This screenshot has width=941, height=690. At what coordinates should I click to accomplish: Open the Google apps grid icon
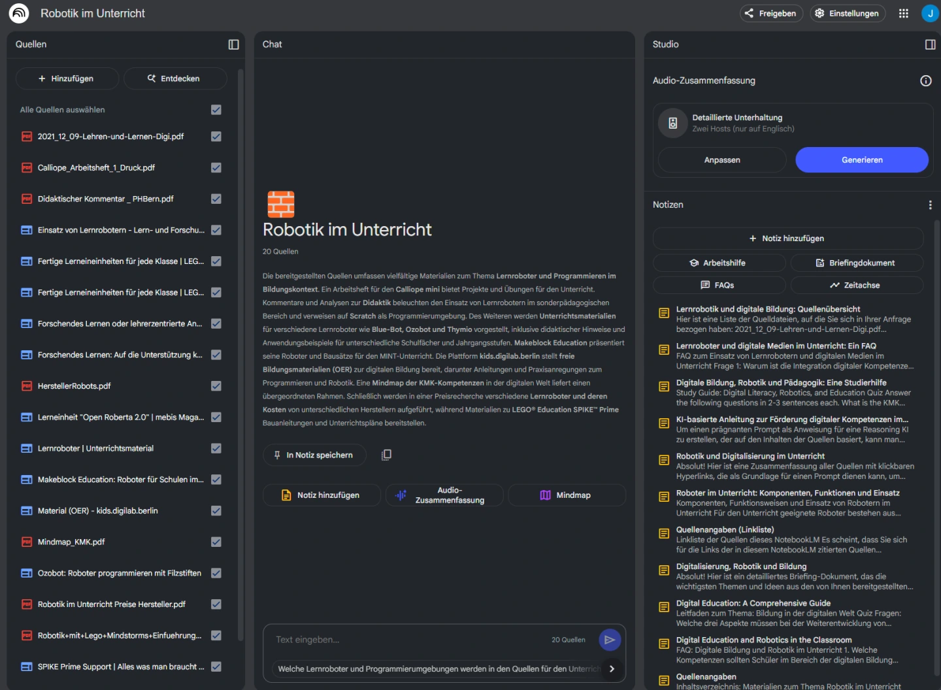point(903,13)
